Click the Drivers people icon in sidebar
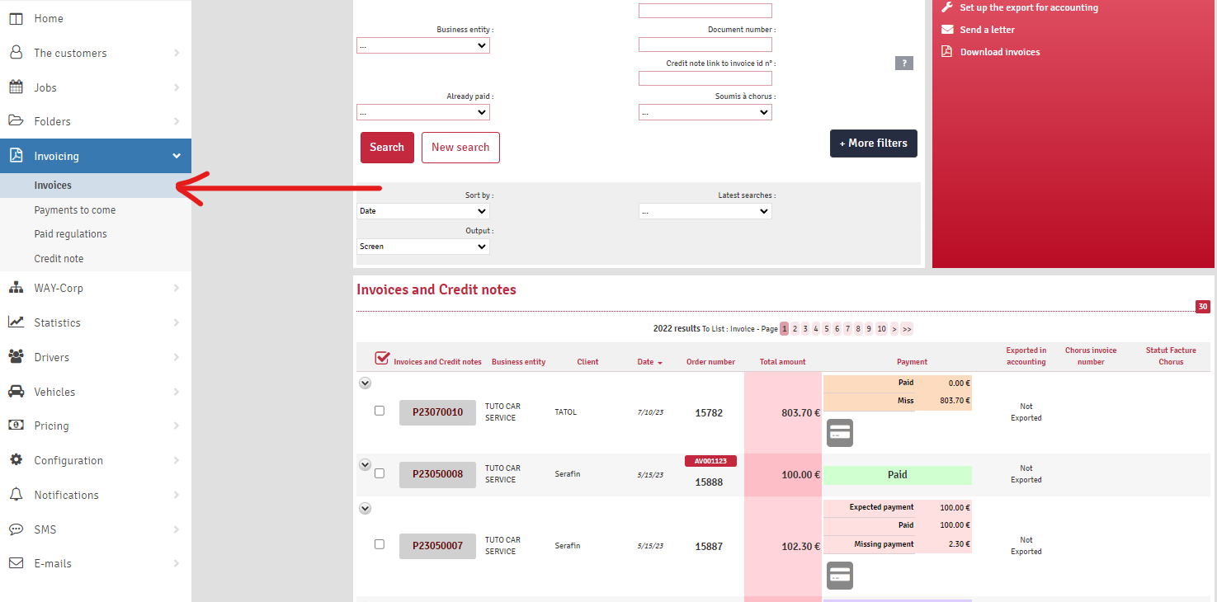This screenshot has width=1217, height=602. coord(16,357)
